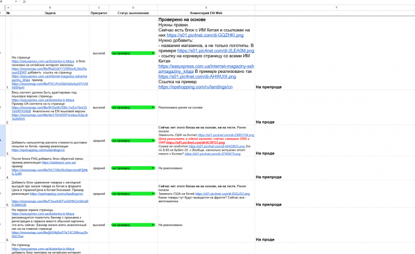The width and height of the screenshot is (415, 254).
Task: Open status dropdown for task 5 comparison row
Action: click(x=153, y=194)
